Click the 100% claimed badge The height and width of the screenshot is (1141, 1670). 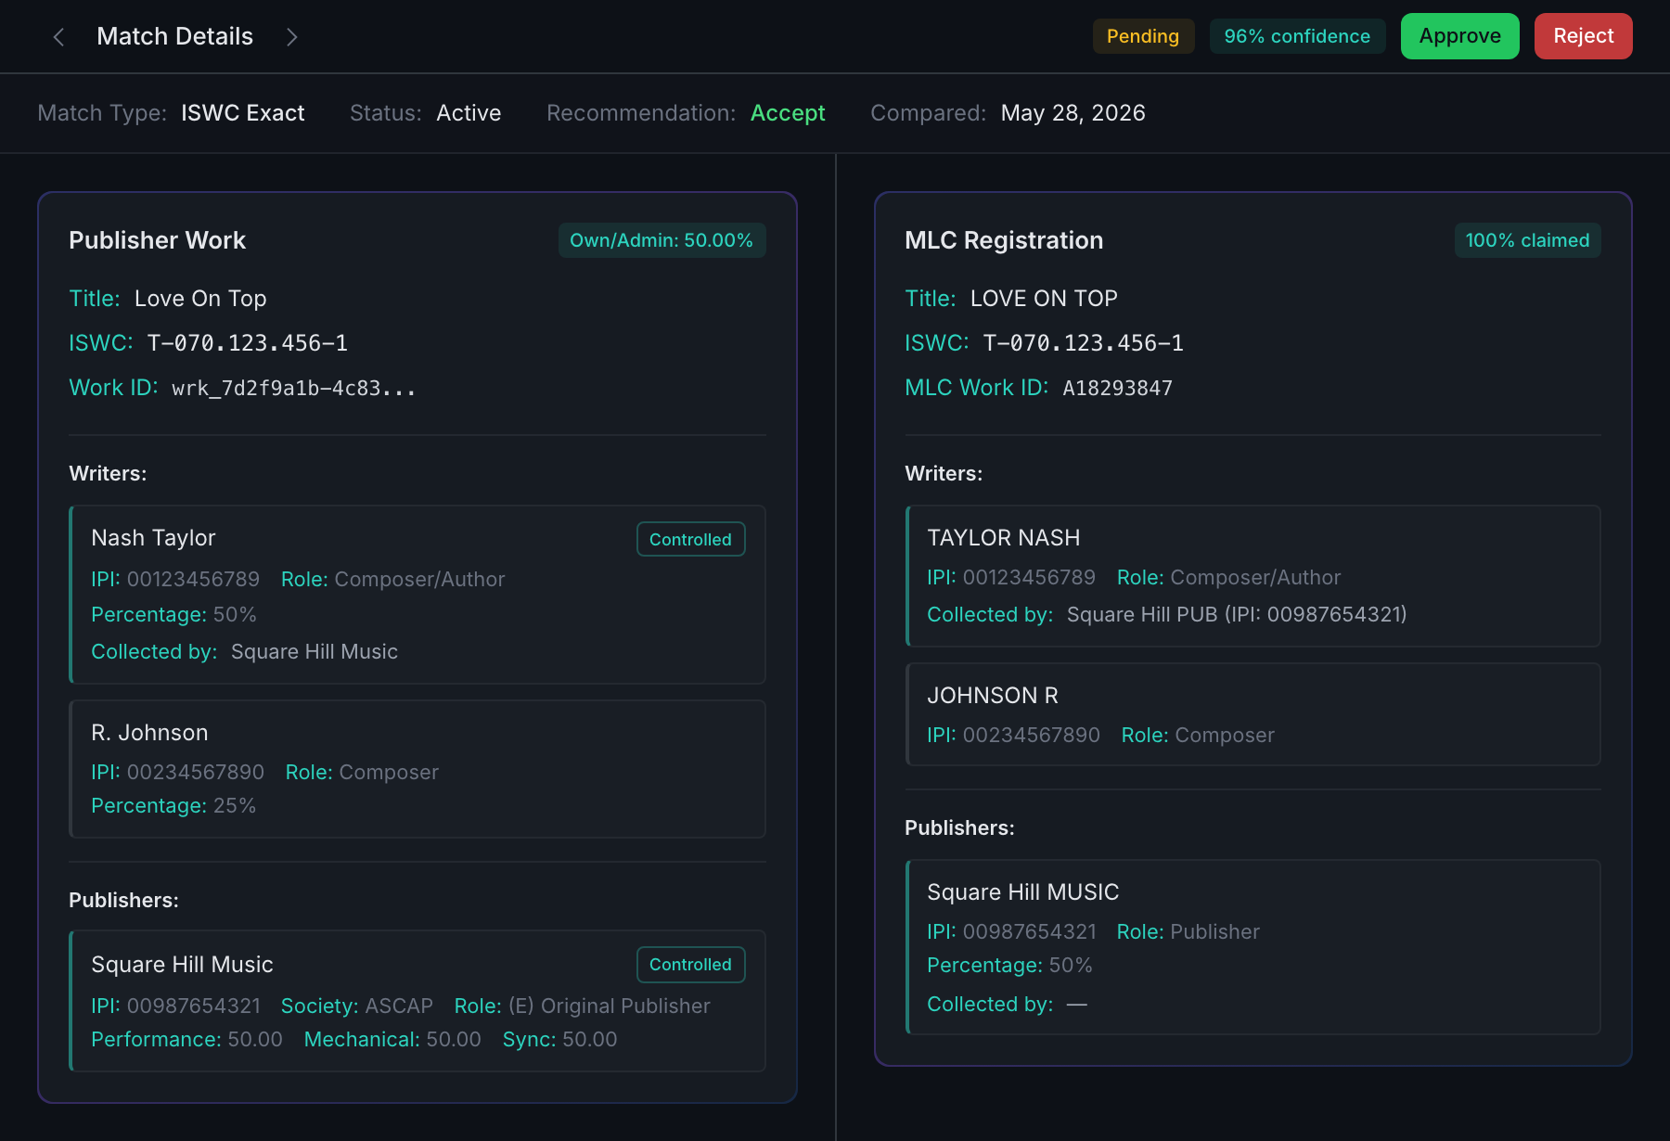pos(1527,240)
